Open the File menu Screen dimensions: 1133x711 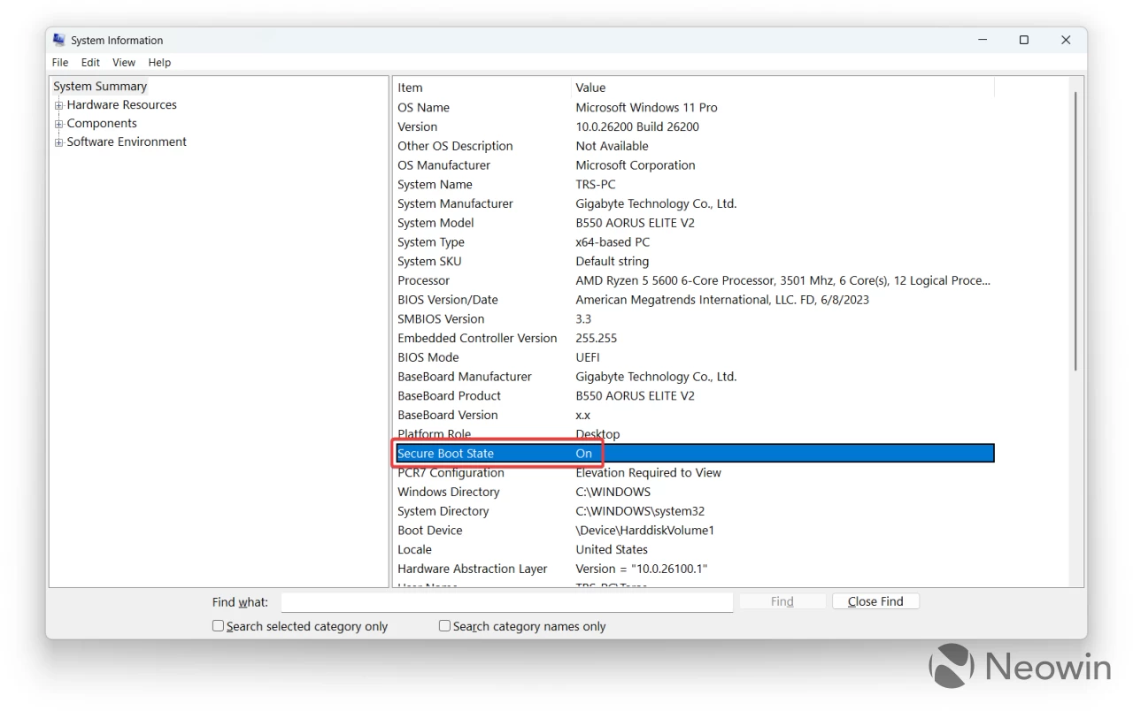coord(59,62)
